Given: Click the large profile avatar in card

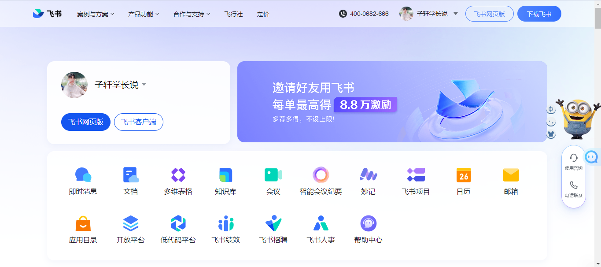Looking at the screenshot, I should tap(74, 85).
